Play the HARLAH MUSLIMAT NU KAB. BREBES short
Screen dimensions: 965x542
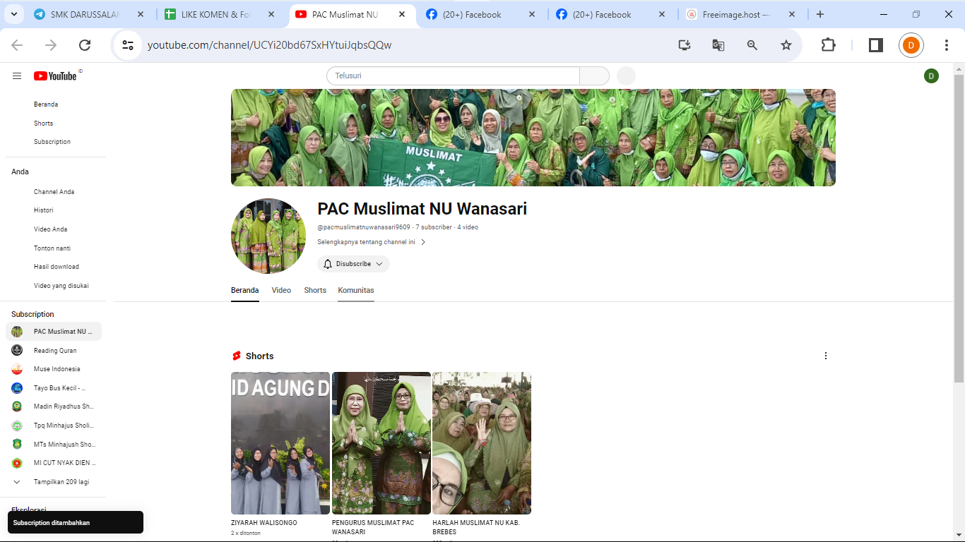(482, 443)
